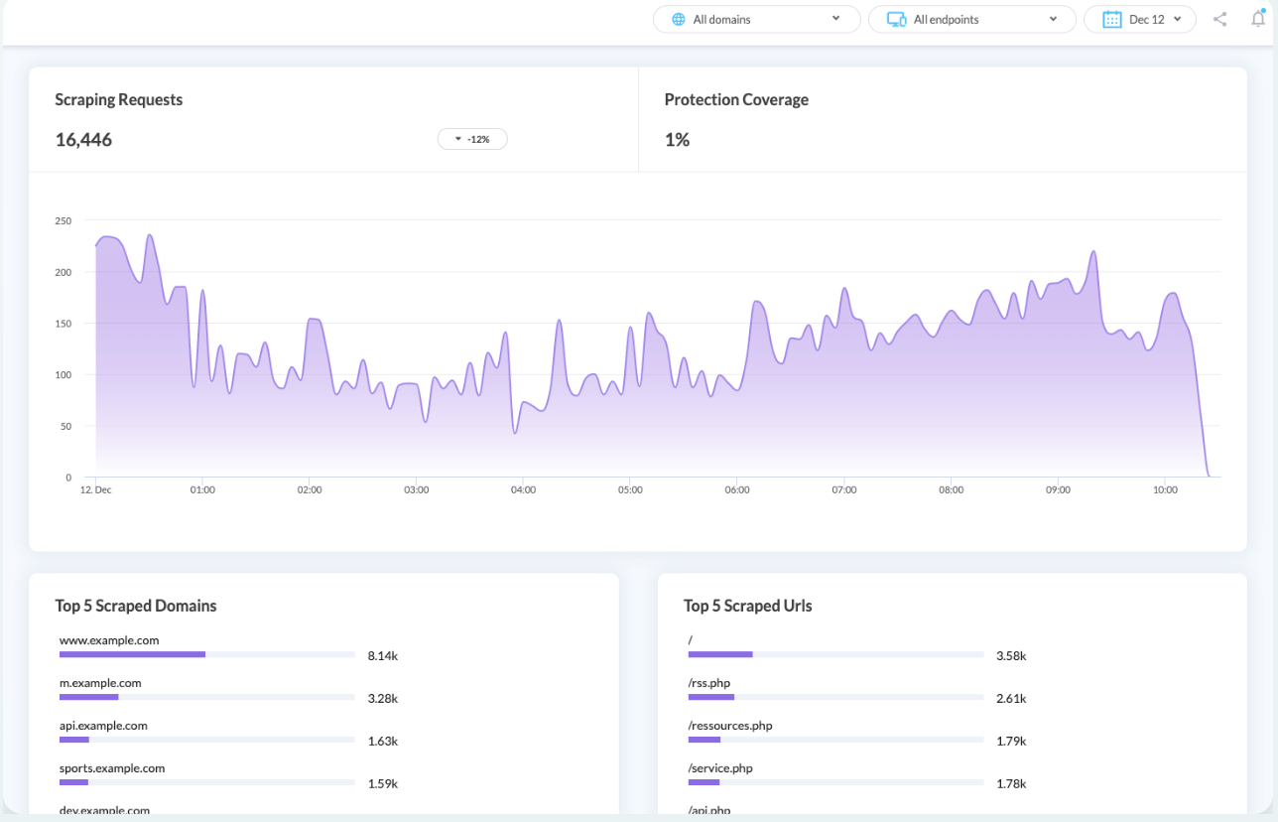Select the Scraping Requests panel header
The width and height of the screenshot is (1278, 822).
point(119,99)
